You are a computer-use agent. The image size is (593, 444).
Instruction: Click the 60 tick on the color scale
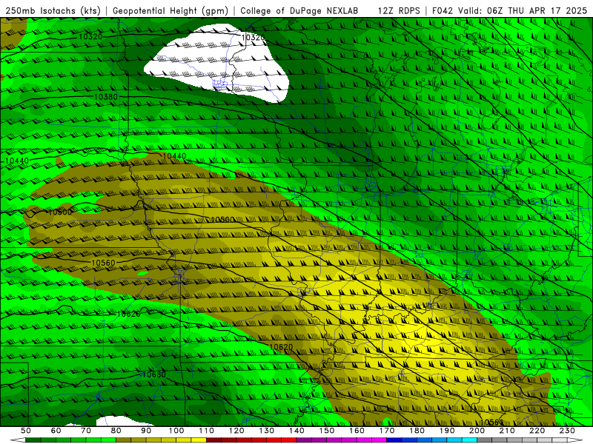56,431
